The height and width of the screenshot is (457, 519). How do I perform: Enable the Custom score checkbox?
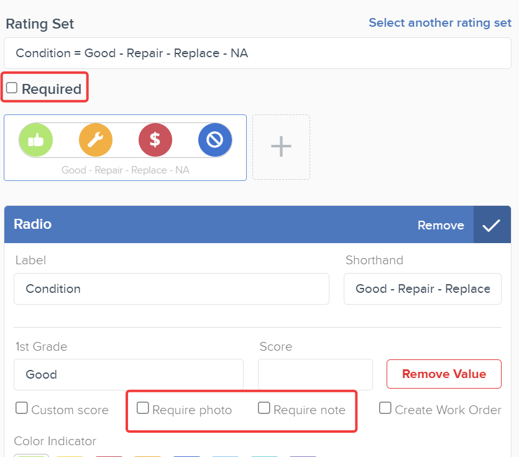point(22,408)
